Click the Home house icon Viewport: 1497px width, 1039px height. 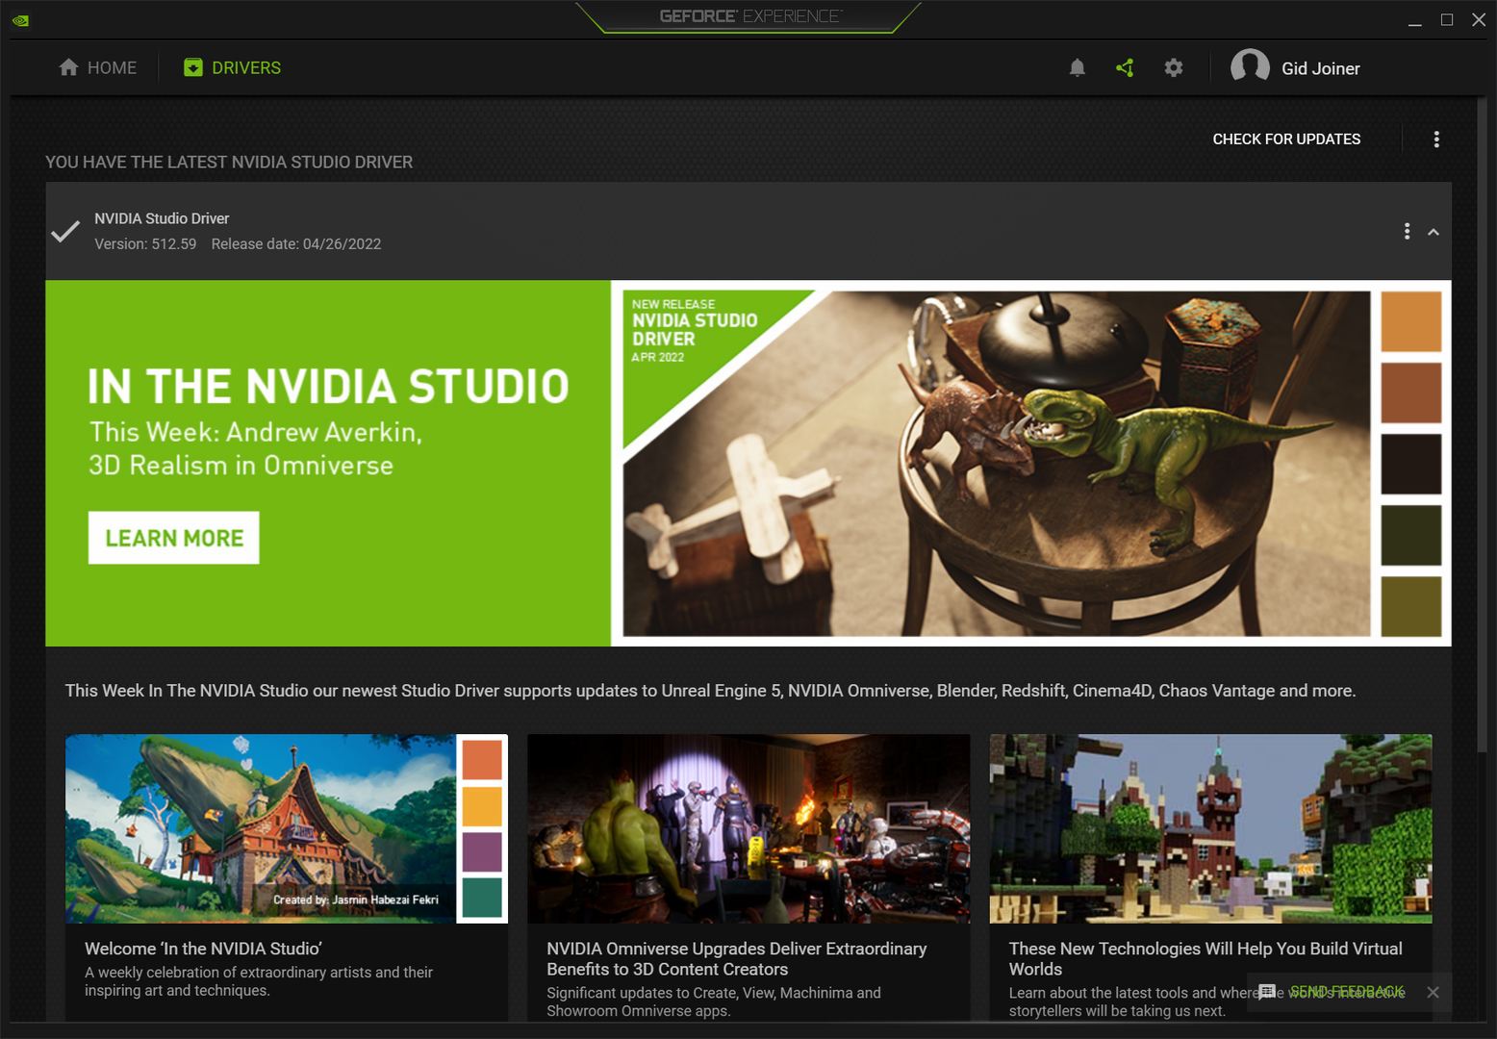tap(68, 67)
